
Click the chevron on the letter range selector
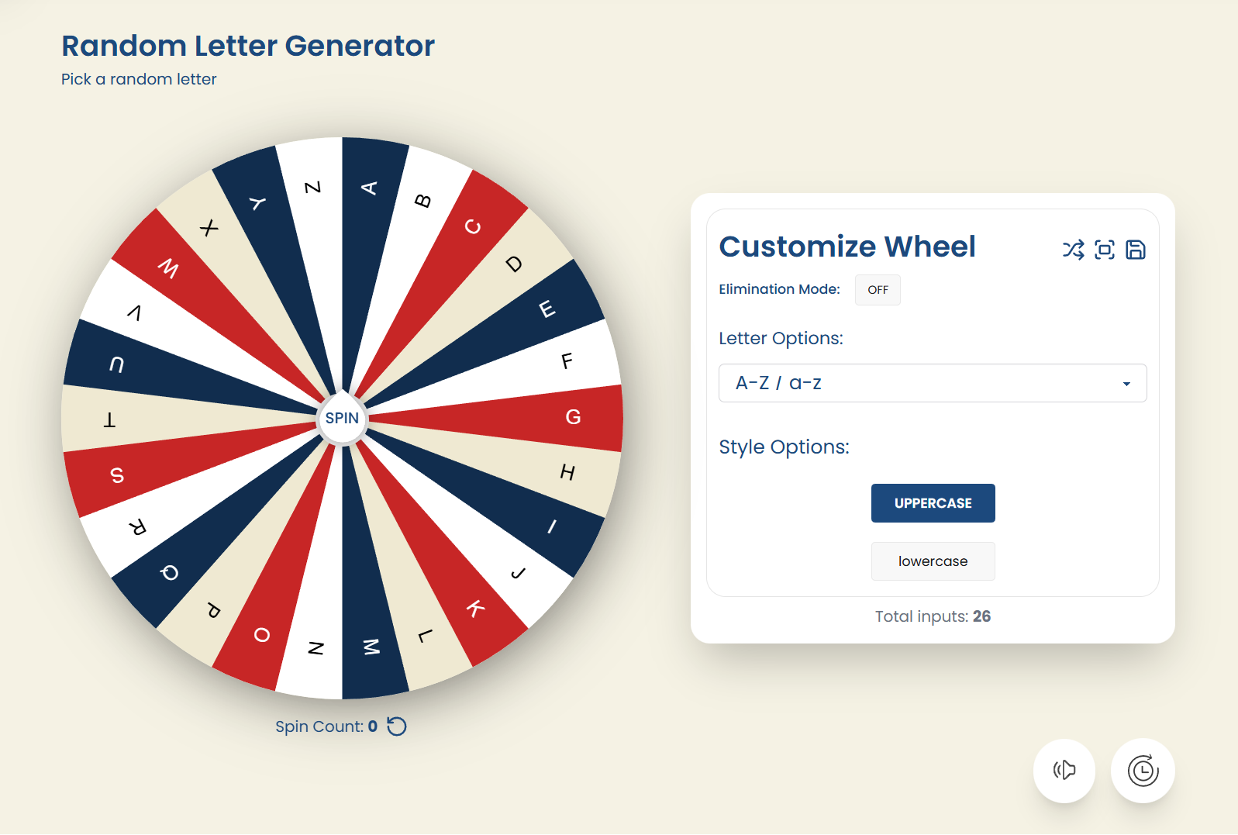pyautogui.click(x=1127, y=382)
